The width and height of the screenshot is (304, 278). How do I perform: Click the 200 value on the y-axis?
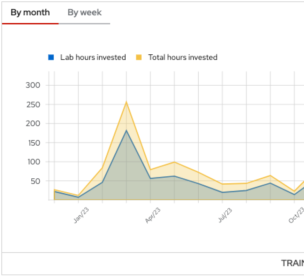pyautogui.click(x=33, y=124)
